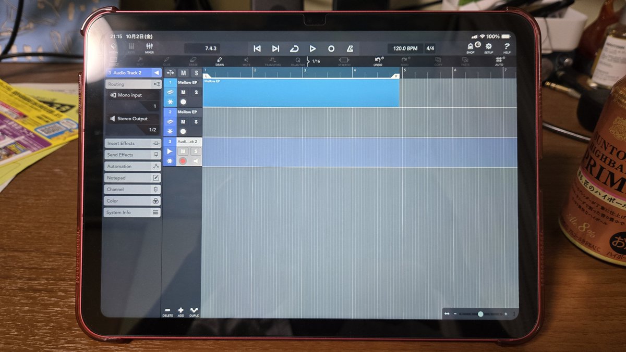This screenshot has width=626, height=352.
Task: Toggle cycle loop mode
Action: point(294,48)
